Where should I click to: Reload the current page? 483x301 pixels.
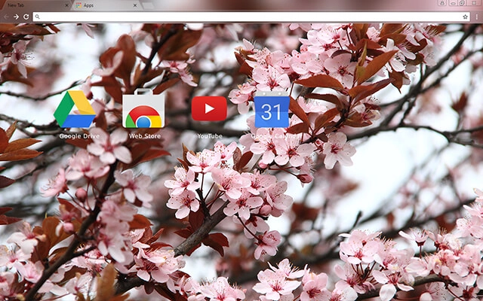pyautogui.click(x=26, y=17)
